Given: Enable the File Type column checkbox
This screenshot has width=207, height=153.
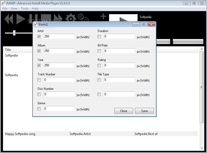Looking at the screenshot, I should [x=99, y=80].
